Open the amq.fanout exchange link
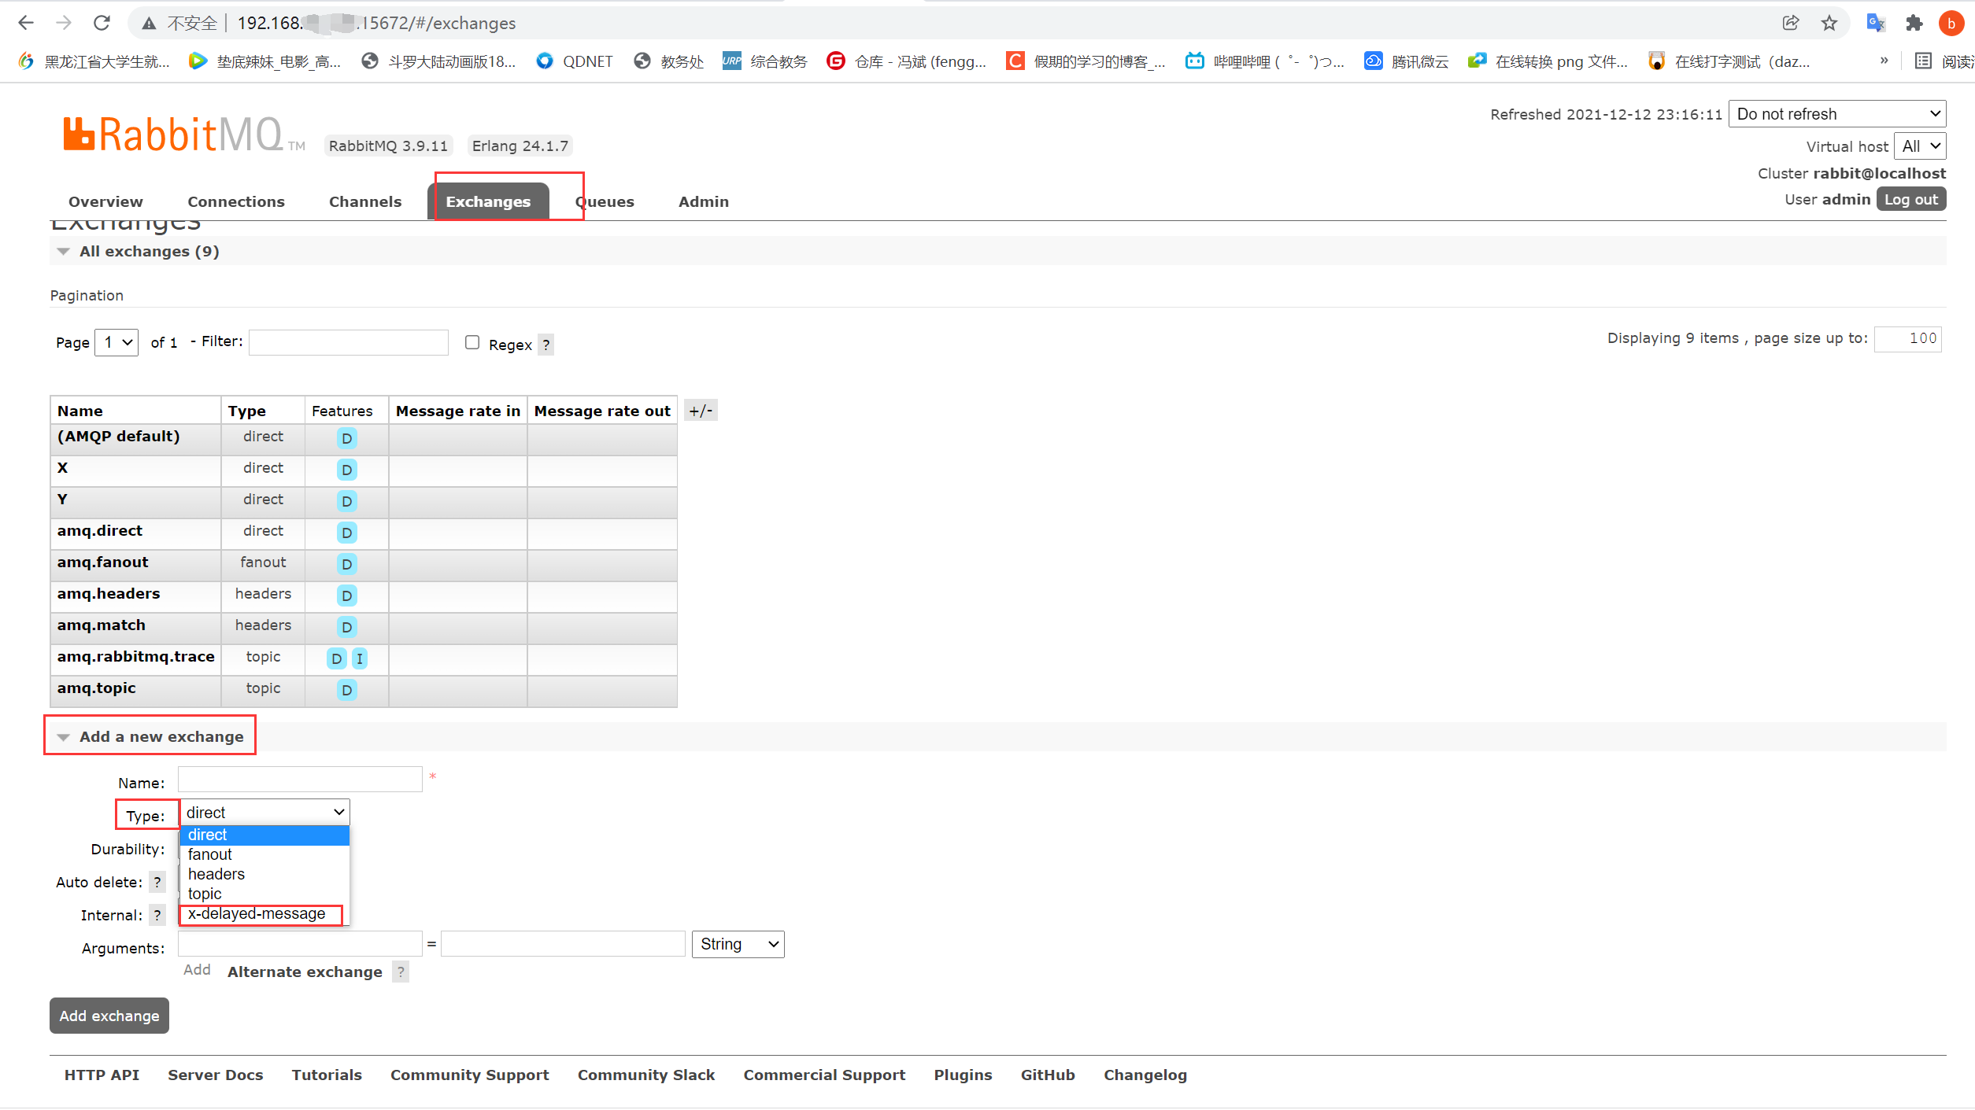The image size is (1975, 1110). 102,562
